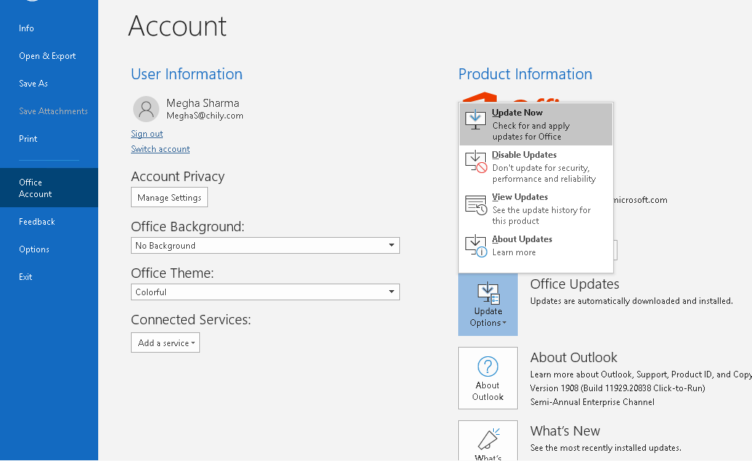
Task: Click the What's New button
Action: [488, 441]
